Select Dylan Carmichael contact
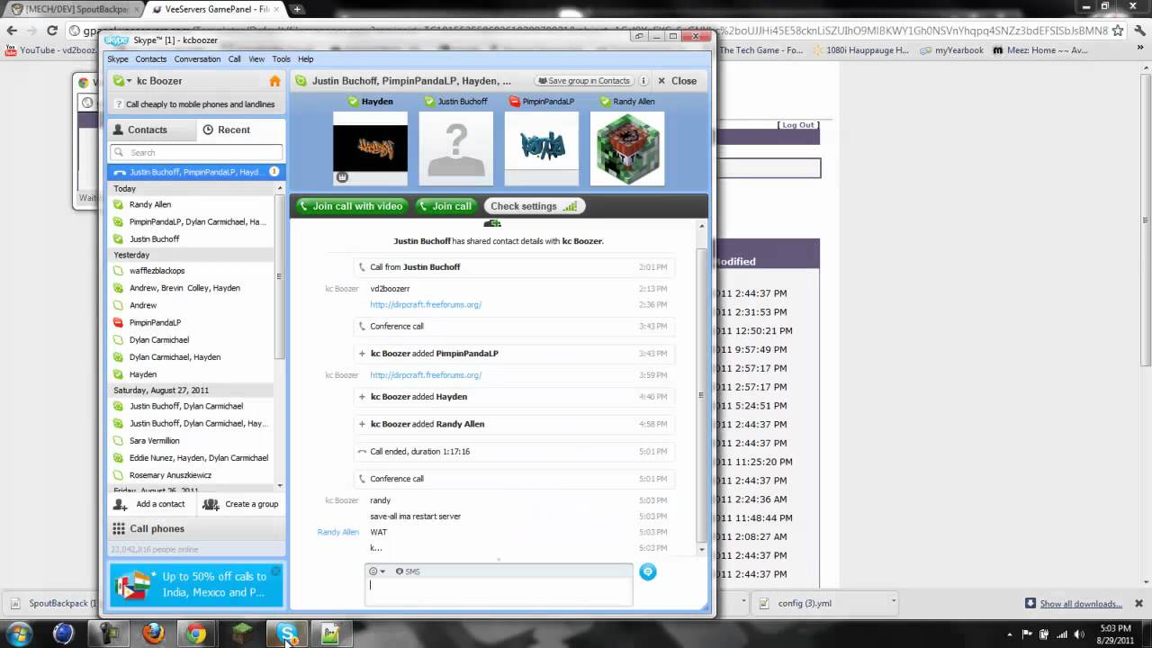The height and width of the screenshot is (648, 1152). point(191,340)
